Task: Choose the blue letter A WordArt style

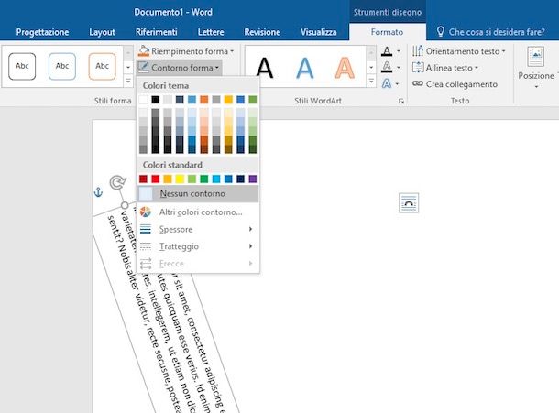Action: (305, 68)
